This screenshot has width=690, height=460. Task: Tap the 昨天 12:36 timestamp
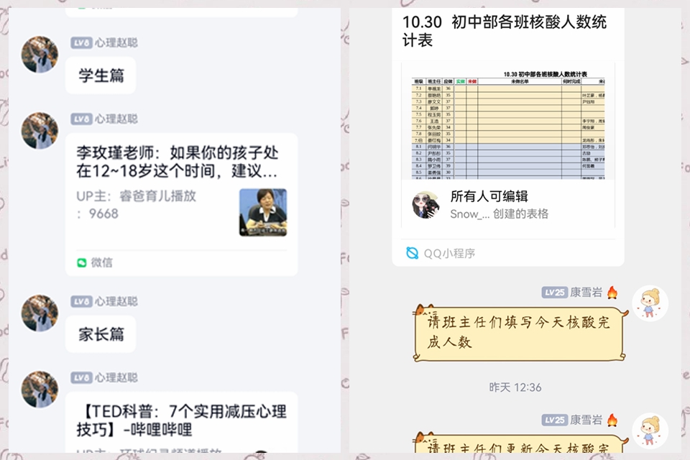(x=515, y=387)
